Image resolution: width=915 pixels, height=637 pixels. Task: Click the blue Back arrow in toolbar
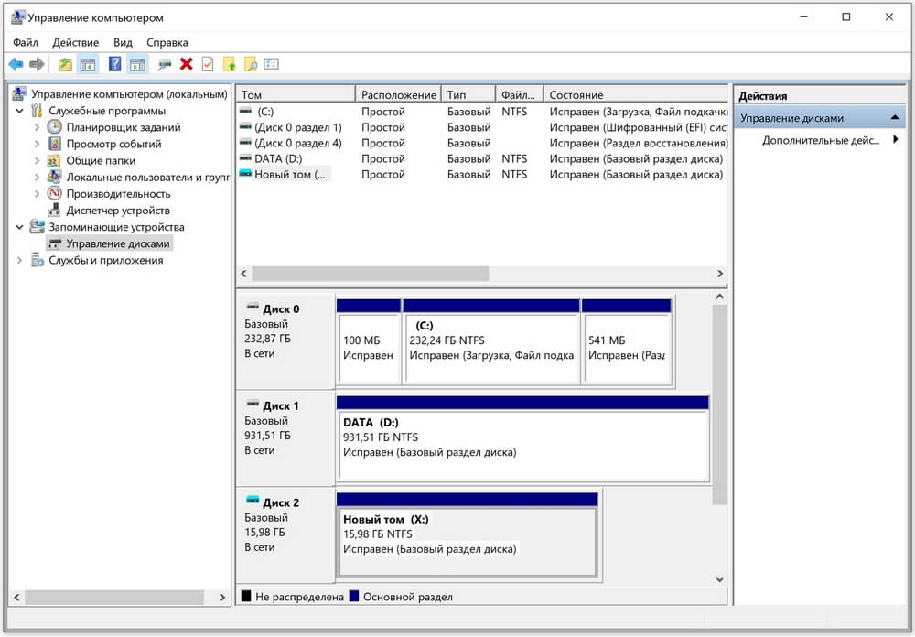pos(16,64)
